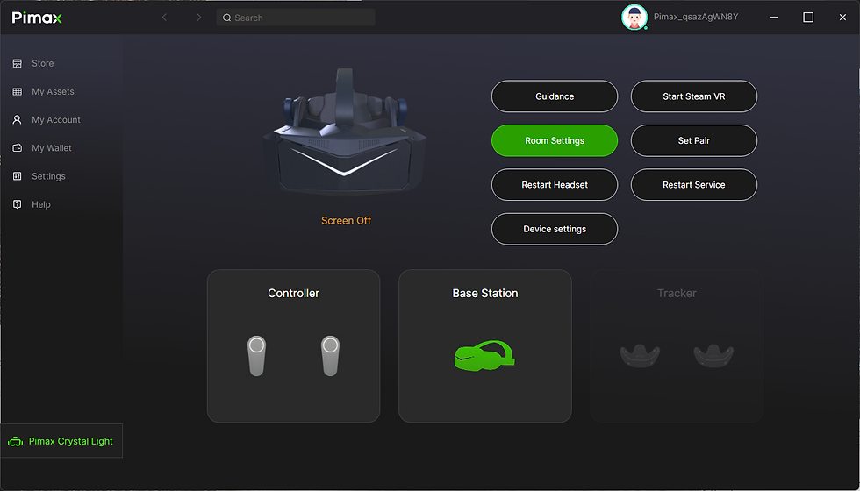
Task: Go forward with the right arrow
Action: click(x=198, y=18)
